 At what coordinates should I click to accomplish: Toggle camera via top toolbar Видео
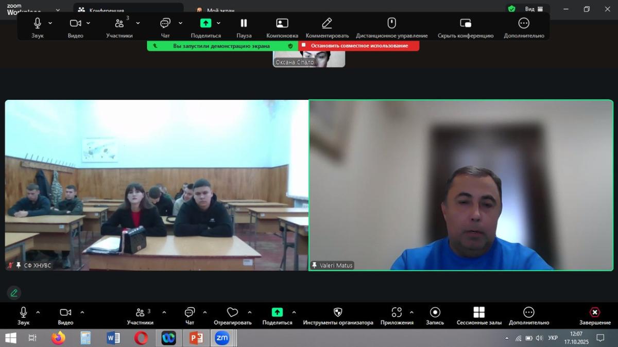click(76, 27)
